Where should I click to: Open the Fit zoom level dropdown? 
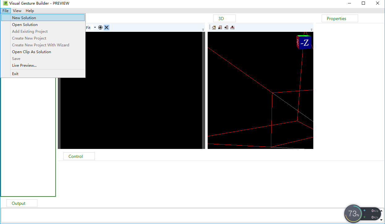[95, 27]
